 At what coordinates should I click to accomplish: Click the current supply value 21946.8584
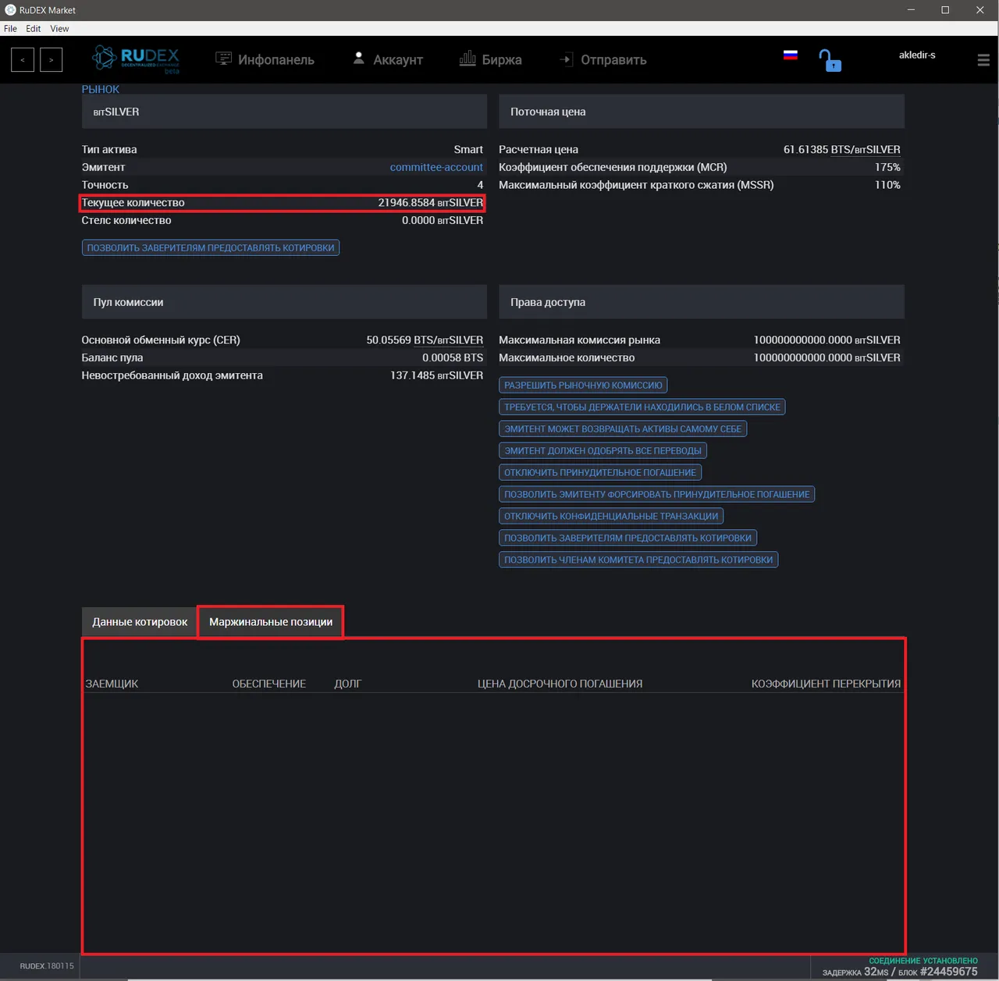pos(431,203)
